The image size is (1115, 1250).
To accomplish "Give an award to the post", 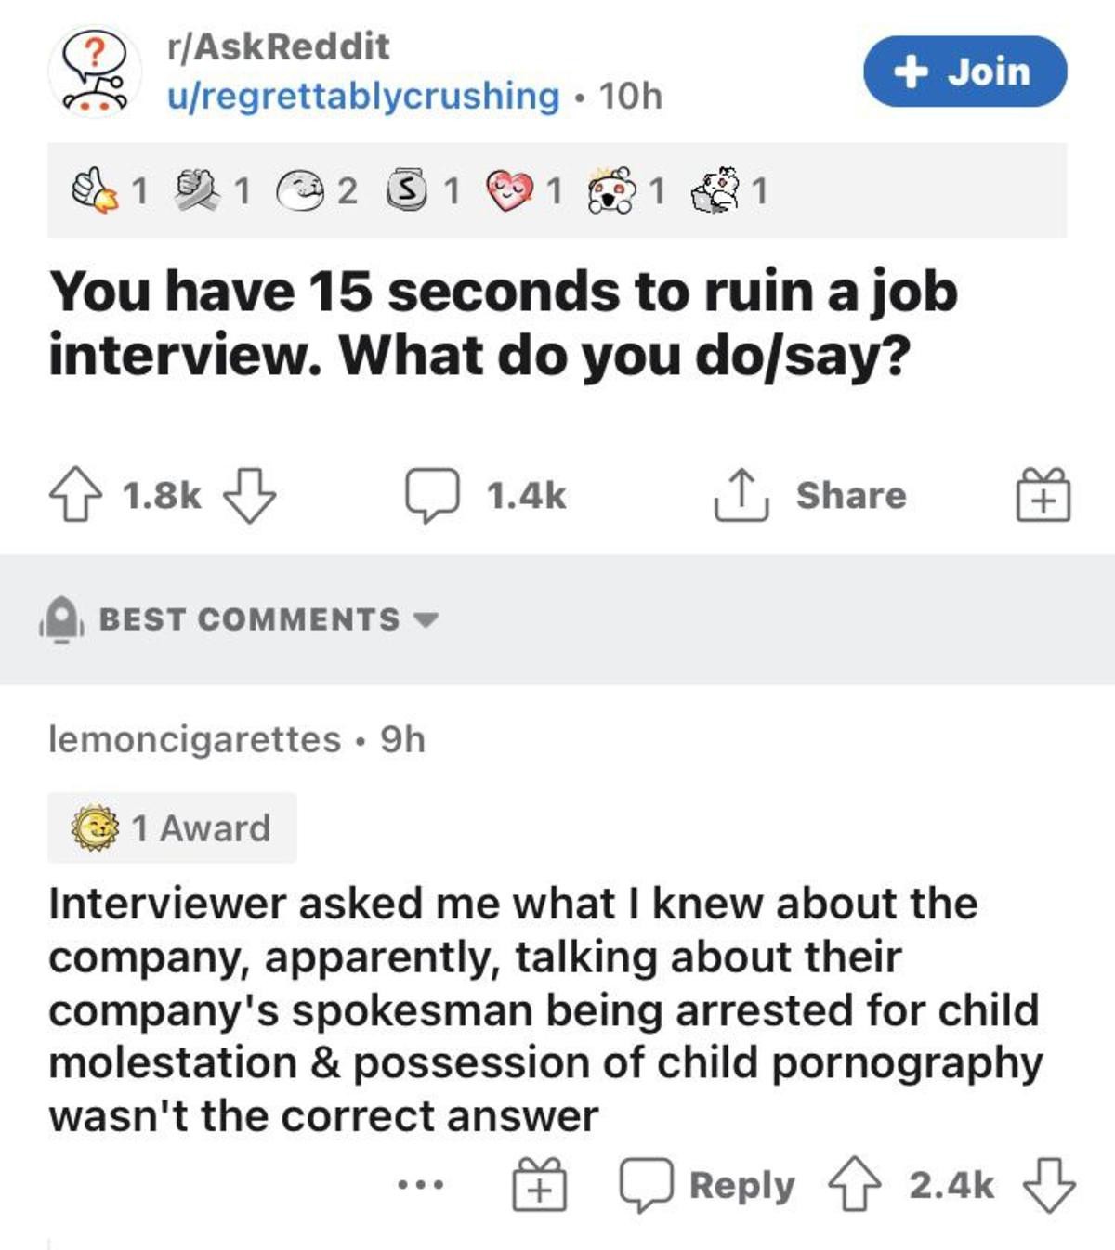I will 1043,495.
